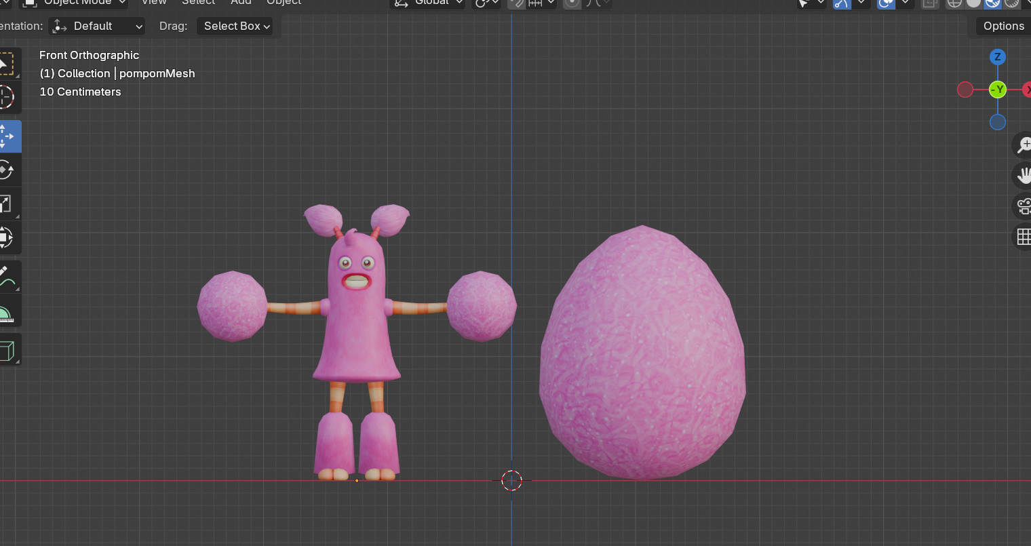
Task: Open the View menu
Action: (x=154, y=3)
